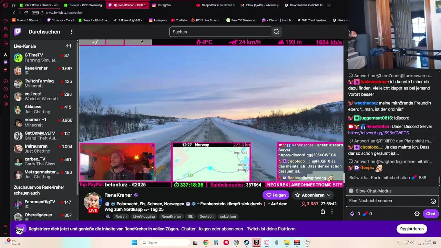Open the Abonnieren dropdown
Screen dimensions: 441x248
(x=313, y=195)
